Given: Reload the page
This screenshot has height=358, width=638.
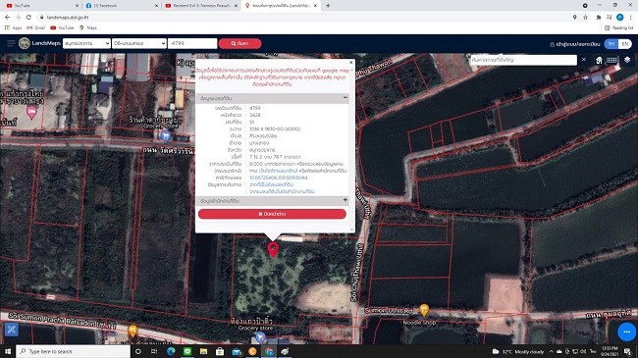Looking at the screenshot, I should click(28, 17).
